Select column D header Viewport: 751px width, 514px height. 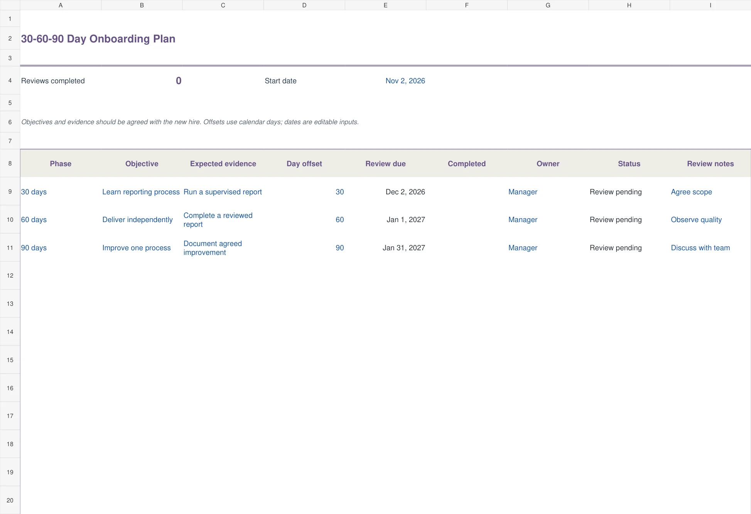tap(304, 5)
